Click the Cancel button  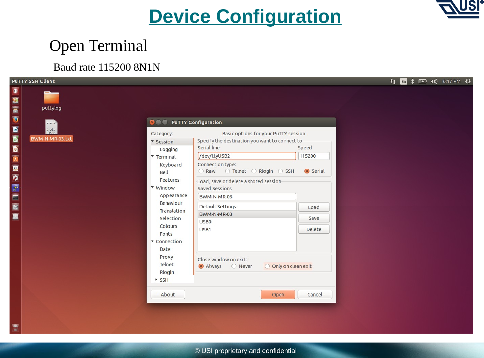(x=315, y=294)
